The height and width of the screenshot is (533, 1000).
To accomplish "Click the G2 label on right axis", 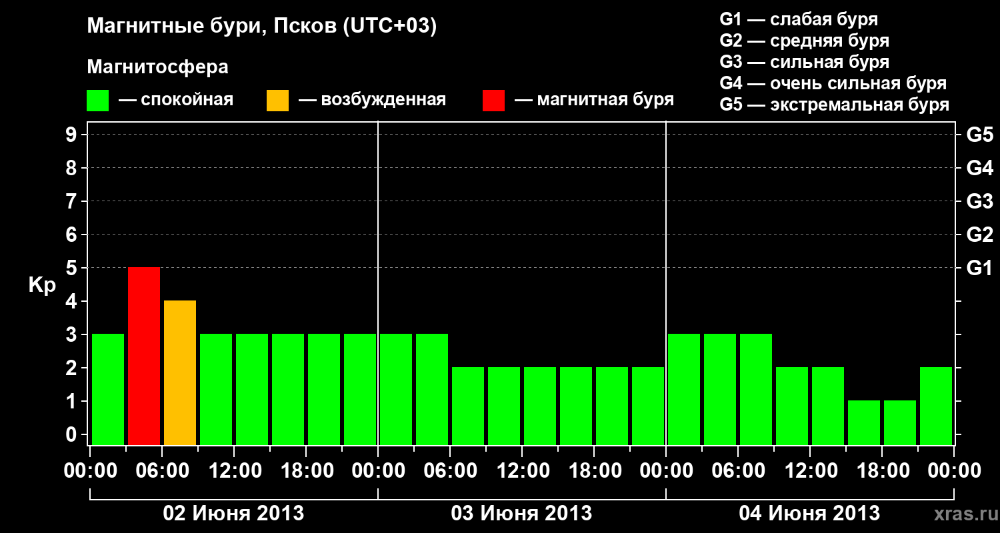I will tap(980, 235).
